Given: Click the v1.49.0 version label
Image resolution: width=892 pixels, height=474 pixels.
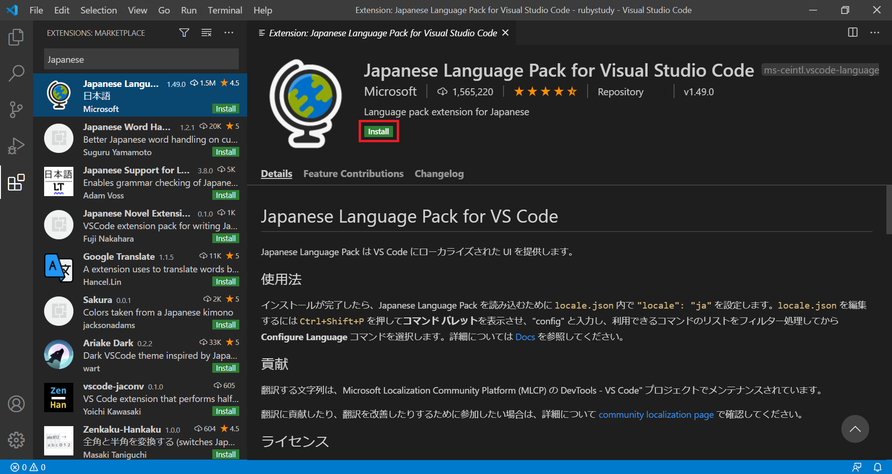Looking at the screenshot, I should pos(699,92).
